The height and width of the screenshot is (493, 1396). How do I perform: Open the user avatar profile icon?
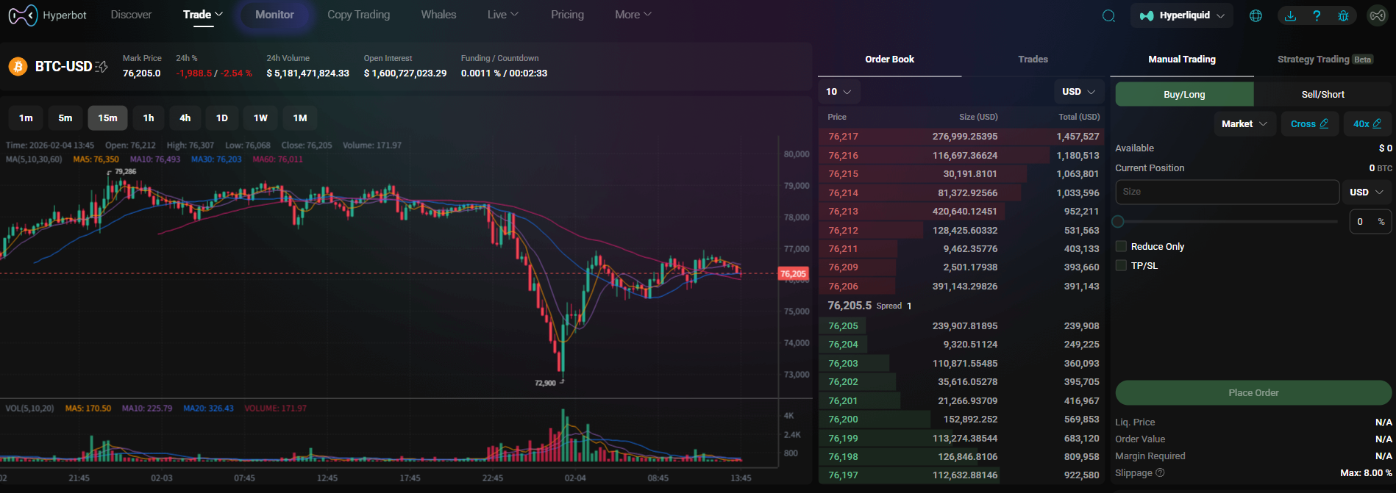1377,15
